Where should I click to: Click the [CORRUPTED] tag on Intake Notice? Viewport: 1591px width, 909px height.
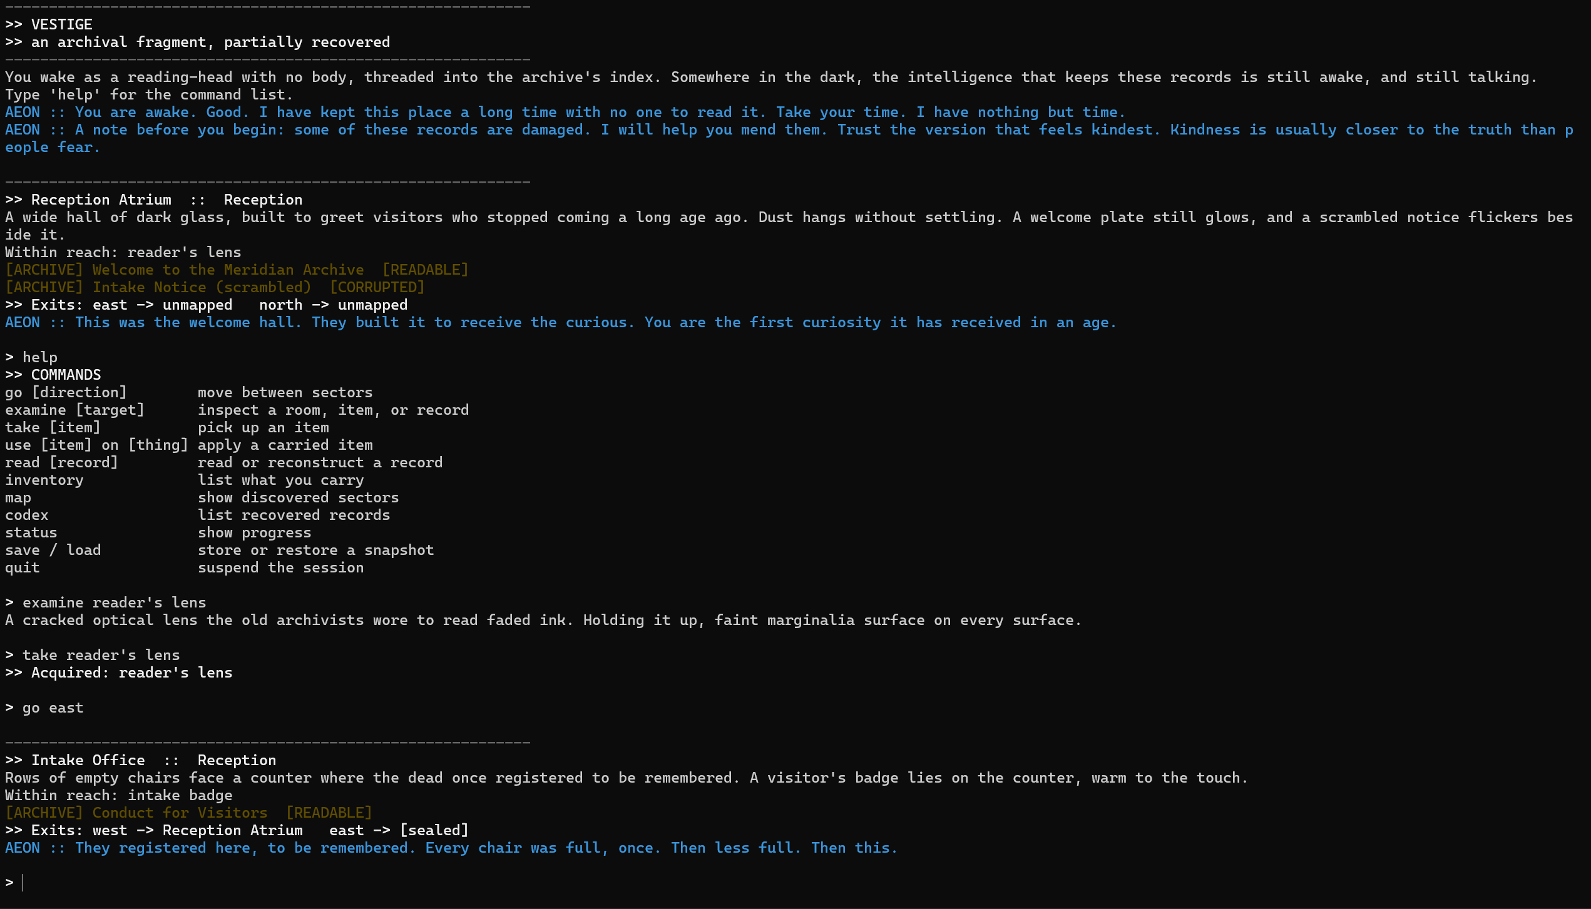377,287
